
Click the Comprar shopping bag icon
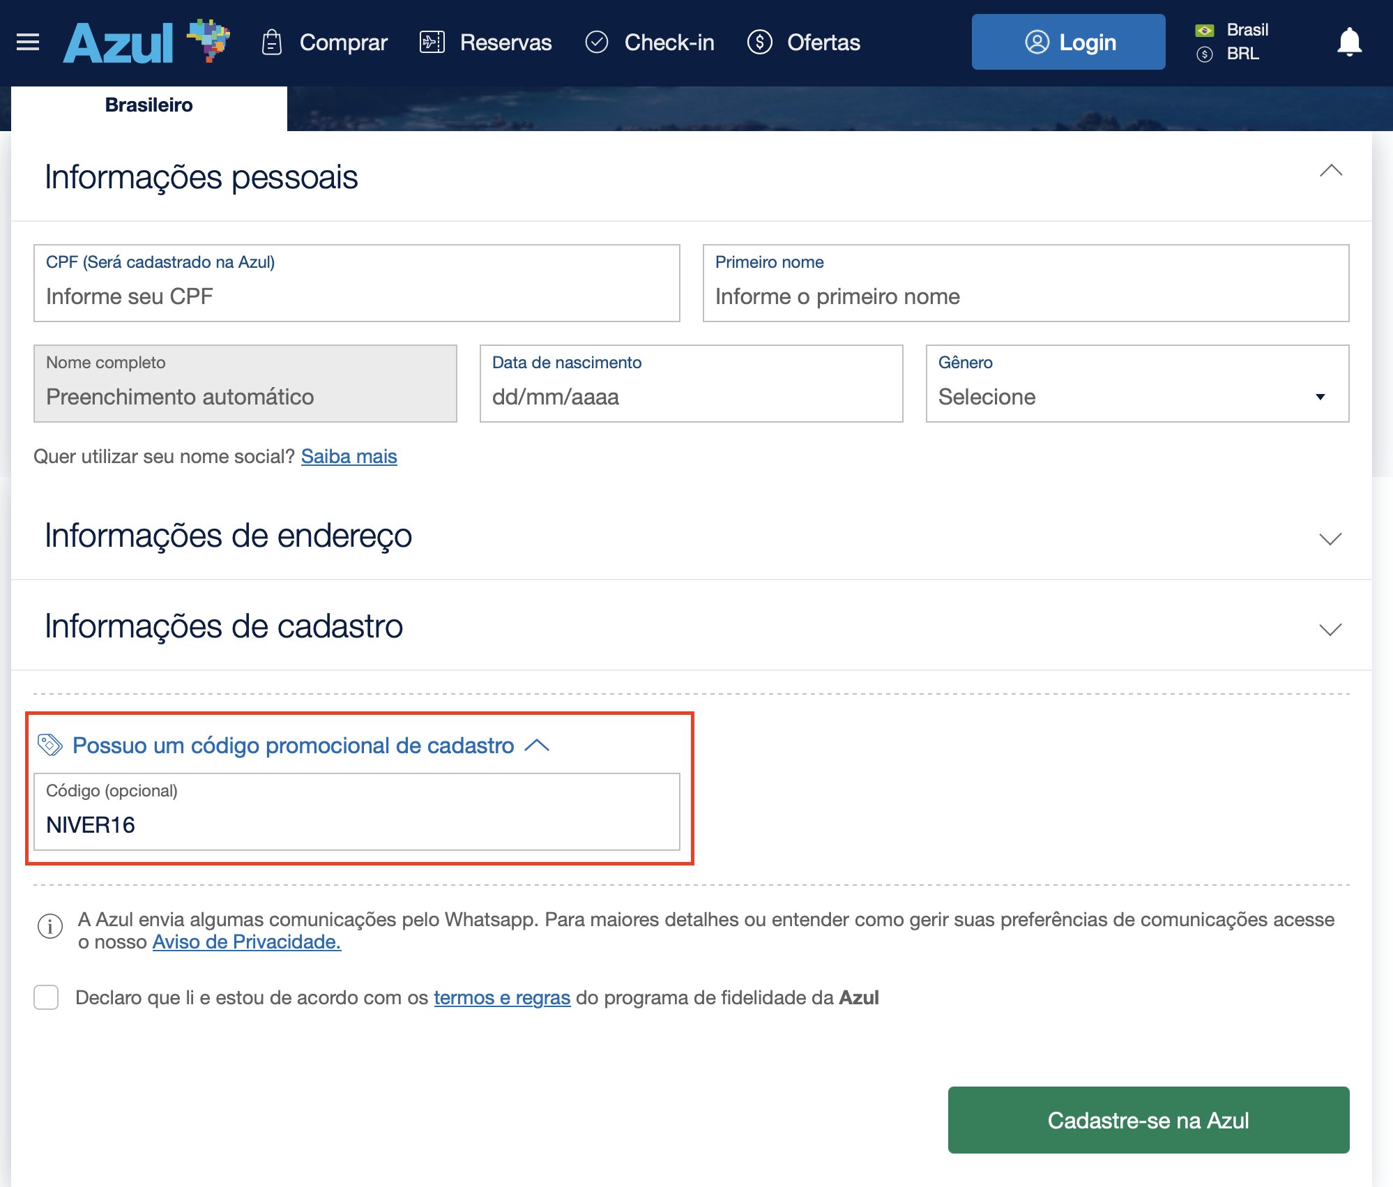click(272, 43)
